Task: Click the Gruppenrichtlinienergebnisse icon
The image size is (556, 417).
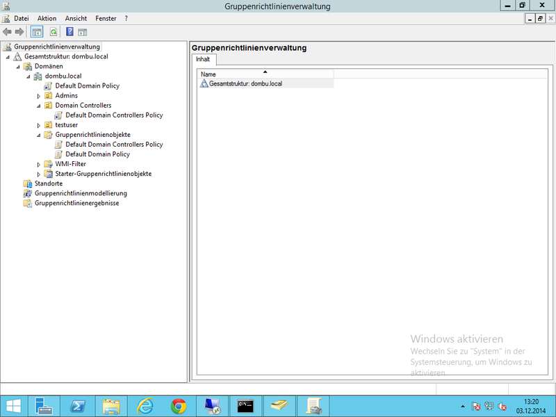Action: click(28, 203)
